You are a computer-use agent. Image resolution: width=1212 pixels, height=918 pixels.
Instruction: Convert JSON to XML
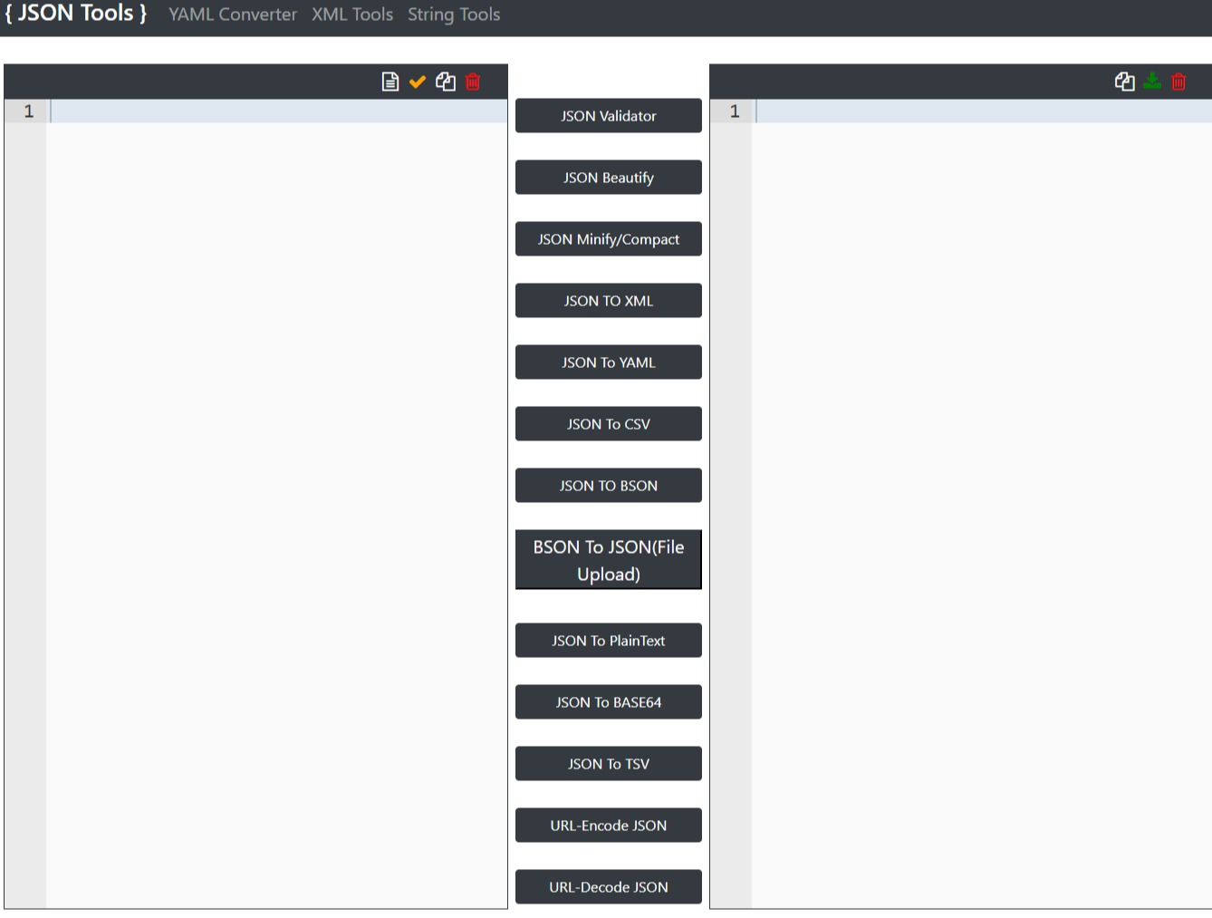pos(608,300)
